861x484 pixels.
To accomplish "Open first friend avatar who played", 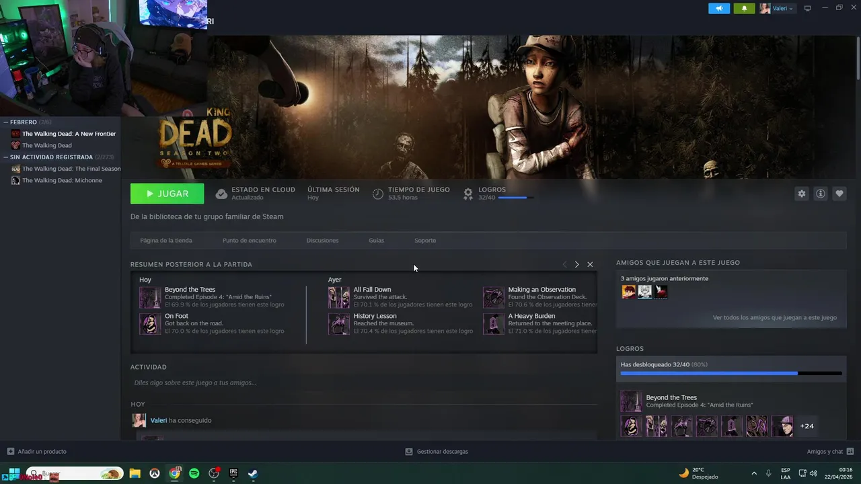I will click(628, 292).
